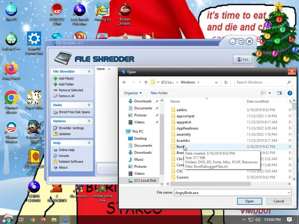Open Among Us desktop icon
The height and width of the screenshot is (224, 299).
[x=102, y=12]
